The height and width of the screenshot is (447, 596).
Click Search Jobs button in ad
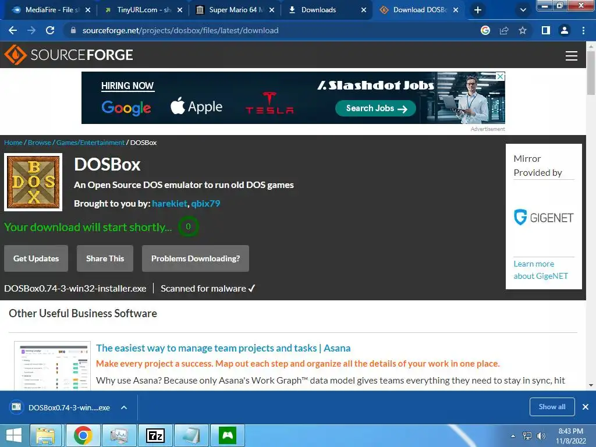pyautogui.click(x=375, y=108)
